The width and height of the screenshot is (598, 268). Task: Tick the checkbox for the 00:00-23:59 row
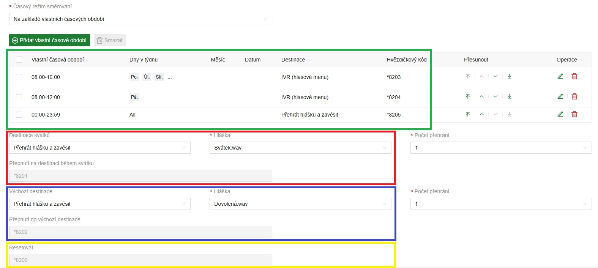[x=19, y=115]
